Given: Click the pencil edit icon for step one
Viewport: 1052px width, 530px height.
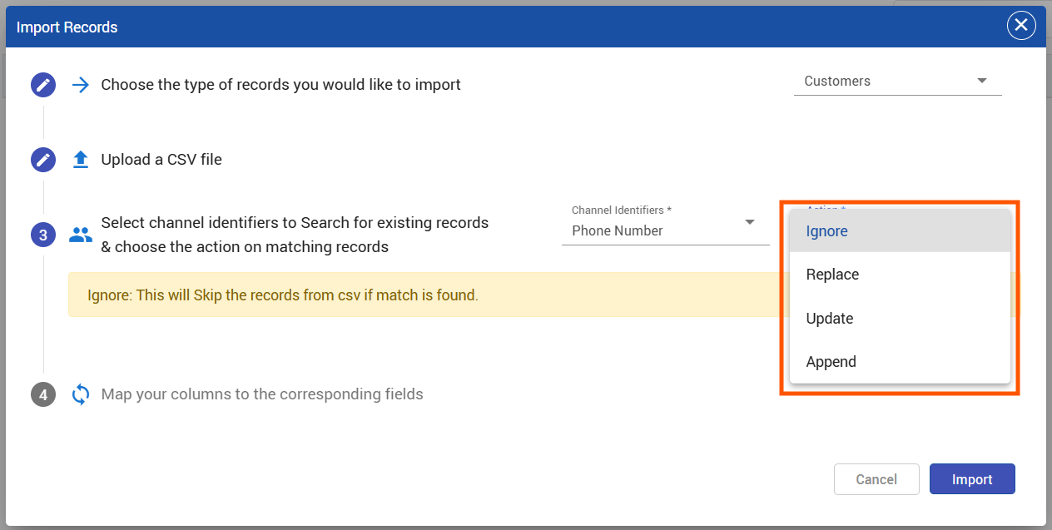Looking at the screenshot, I should point(43,85).
